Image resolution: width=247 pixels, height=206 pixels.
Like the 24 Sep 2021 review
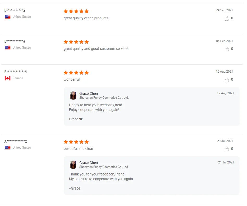tap(227, 18)
